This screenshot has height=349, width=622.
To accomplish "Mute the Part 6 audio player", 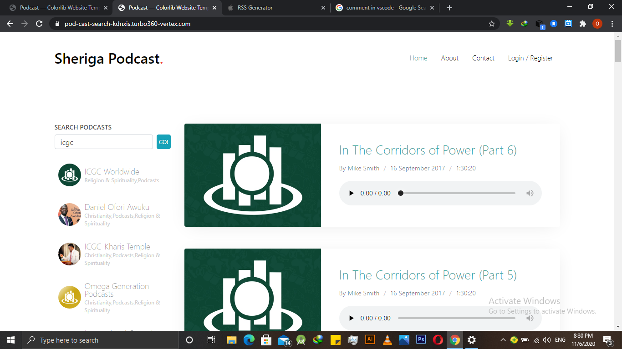I will pos(530,193).
